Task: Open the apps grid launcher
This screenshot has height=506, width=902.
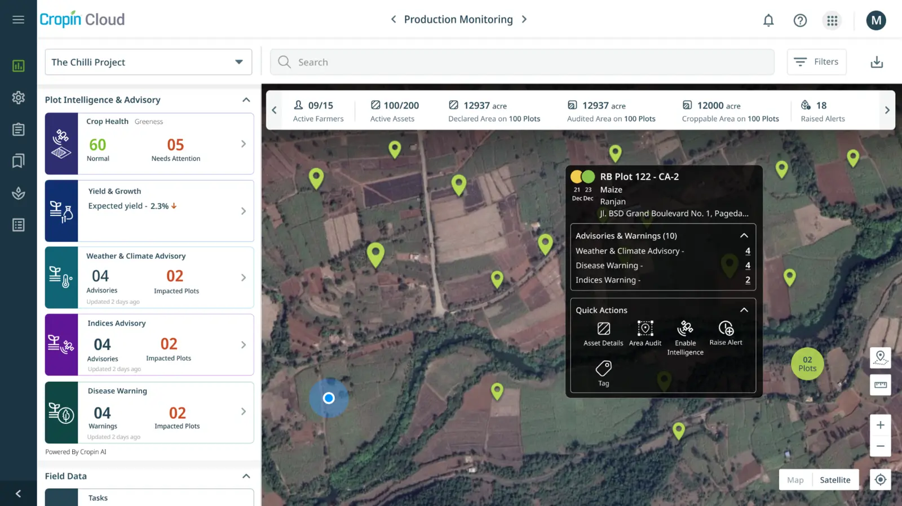Action: [832, 21]
